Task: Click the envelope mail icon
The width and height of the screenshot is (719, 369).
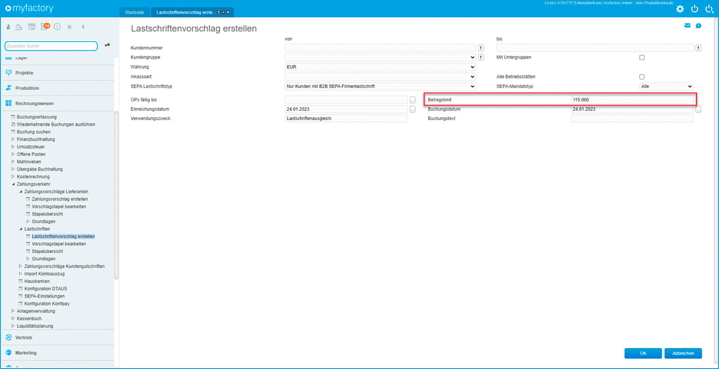Action: coord(687,26)
